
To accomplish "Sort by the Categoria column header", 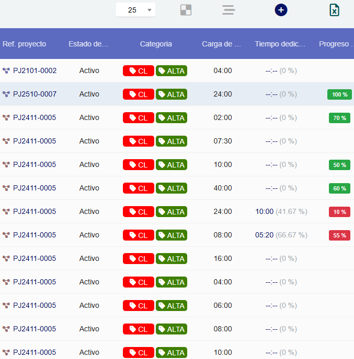I will (x=156, y=44).
